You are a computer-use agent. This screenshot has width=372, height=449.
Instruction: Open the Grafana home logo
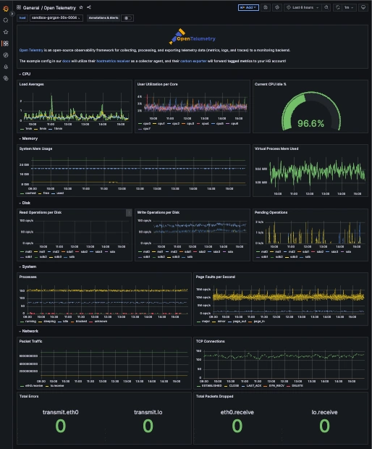6,9
